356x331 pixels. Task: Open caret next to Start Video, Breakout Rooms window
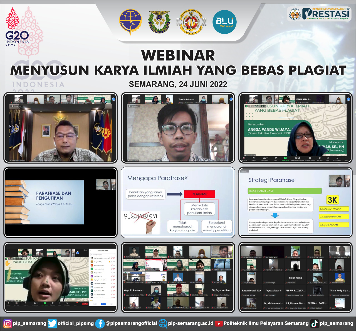coord(248,158)
